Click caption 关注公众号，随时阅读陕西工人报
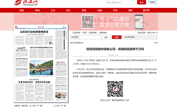This screenshot has width=177, height=109. [x=114, y=100]
